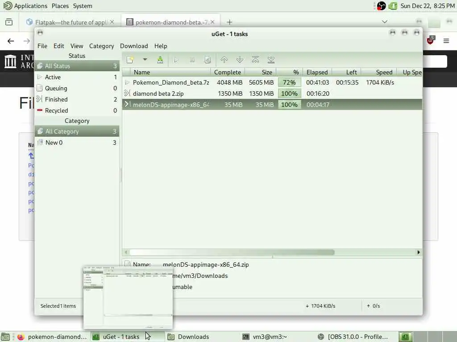Select the Queuing status filter

[77, 88]
